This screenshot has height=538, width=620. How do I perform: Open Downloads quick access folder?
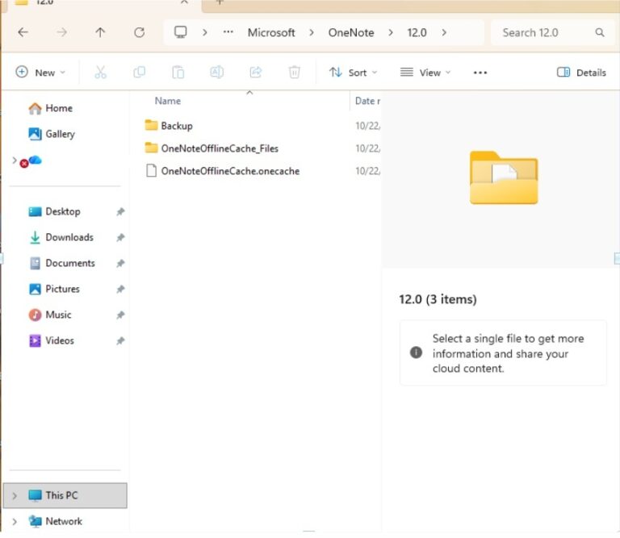(61, 237)
